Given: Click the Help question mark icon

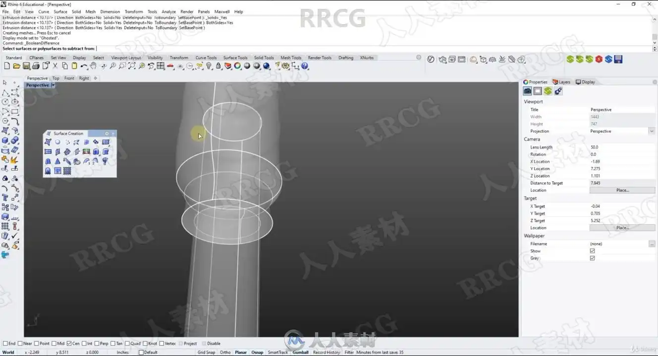Looking at the screenshot, I should 305,66.
